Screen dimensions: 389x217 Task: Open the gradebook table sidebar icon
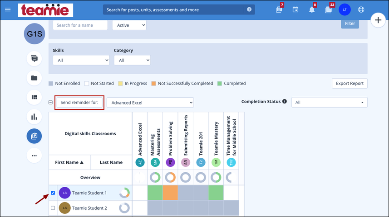pyautogui.click(x=34, y=97)
